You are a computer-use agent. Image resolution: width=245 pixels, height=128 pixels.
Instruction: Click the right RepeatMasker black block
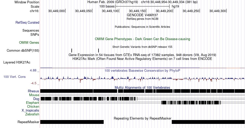(x=208, y=122)
